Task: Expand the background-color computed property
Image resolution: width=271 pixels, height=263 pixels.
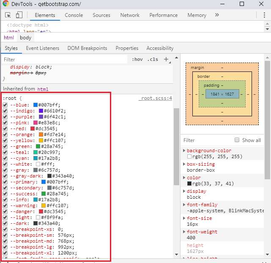Action: (x=184, y=151)
